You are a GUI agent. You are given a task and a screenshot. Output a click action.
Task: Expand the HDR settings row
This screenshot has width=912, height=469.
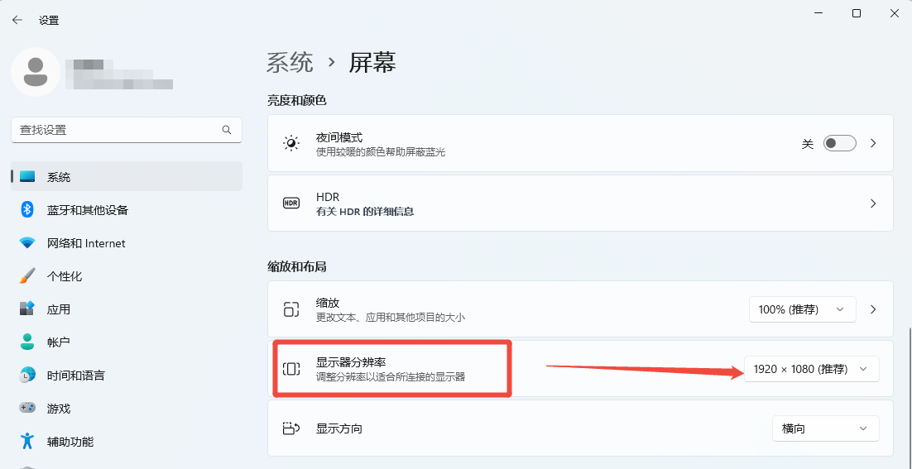point(872,203)
